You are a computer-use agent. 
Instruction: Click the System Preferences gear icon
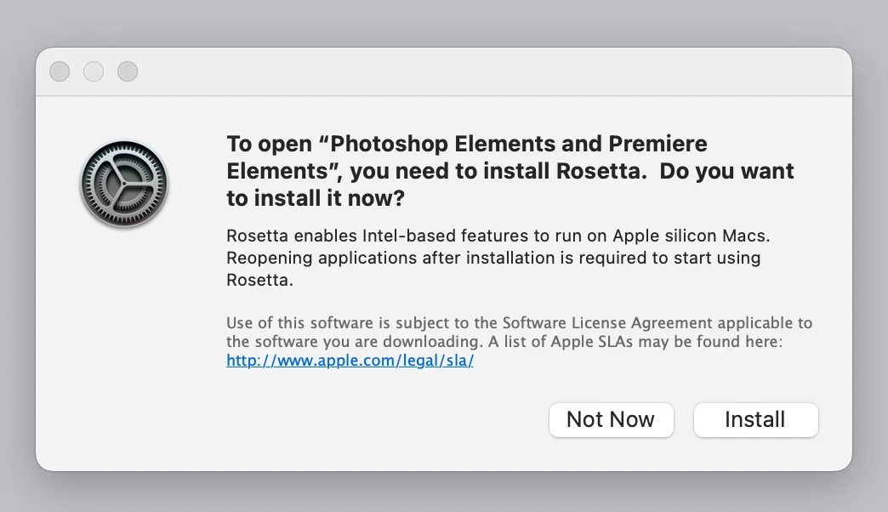coord(124,184)
